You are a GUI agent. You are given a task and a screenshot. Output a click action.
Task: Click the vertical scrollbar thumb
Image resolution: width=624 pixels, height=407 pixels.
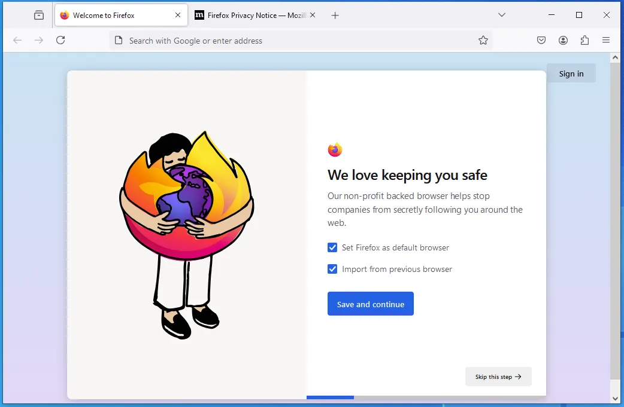[x=615, y=221]
